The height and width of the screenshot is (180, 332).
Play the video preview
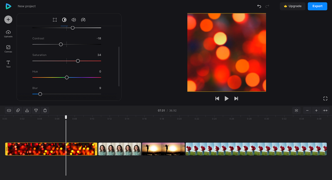[x=227, y=98]
